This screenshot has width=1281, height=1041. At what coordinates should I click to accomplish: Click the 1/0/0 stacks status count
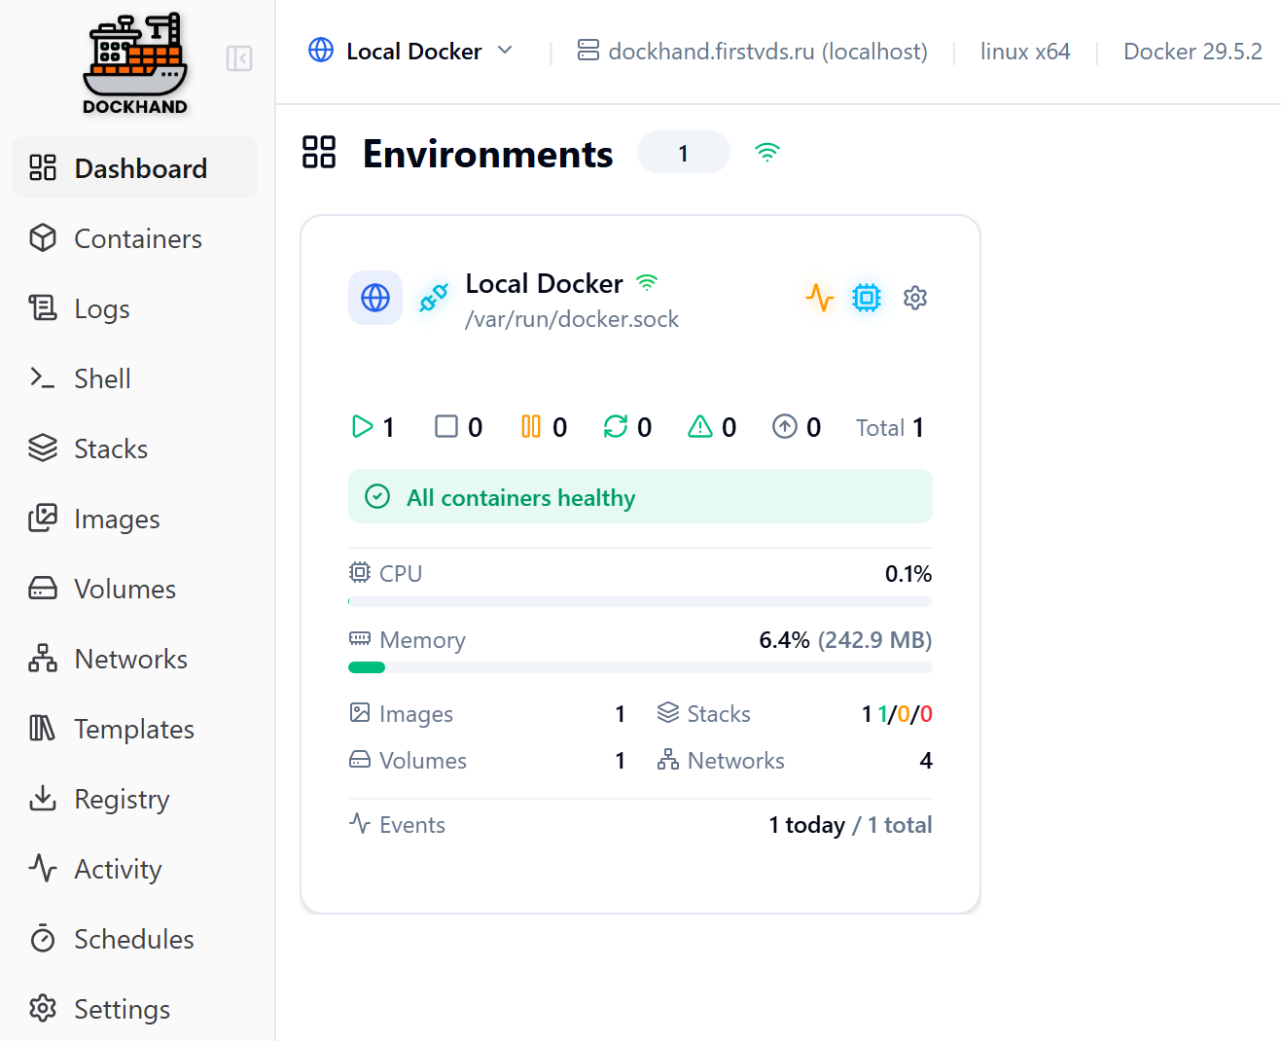click(906, 714)
